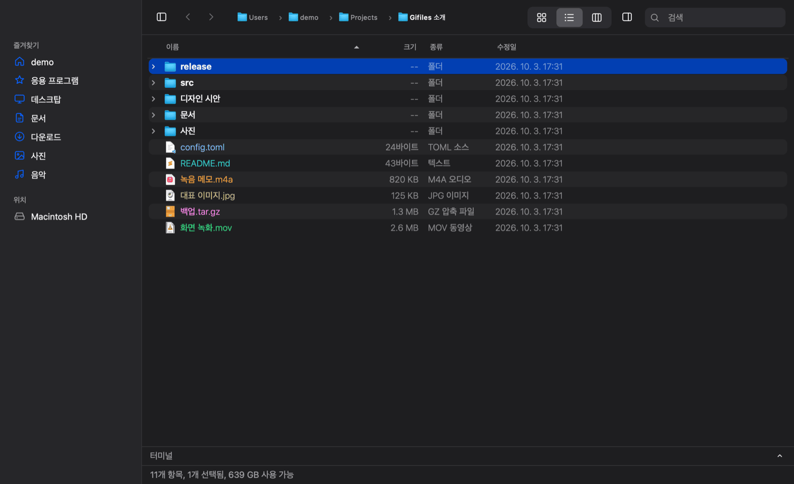The image size is (794, 484).
Task: Open demo home in the sidebar
Action: coord(42,62)
